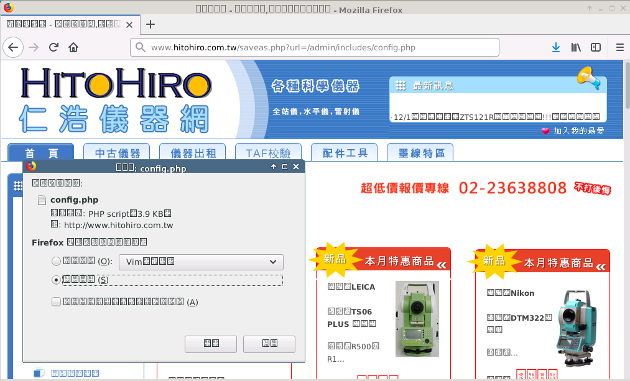Click phone number 02-23638808

pyautogui.click(x=512, y=188)
